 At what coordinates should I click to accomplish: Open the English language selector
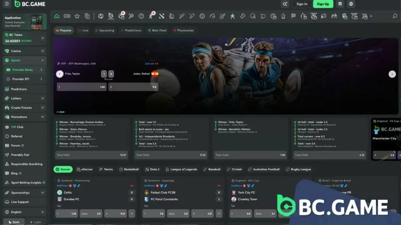[25, 212]
